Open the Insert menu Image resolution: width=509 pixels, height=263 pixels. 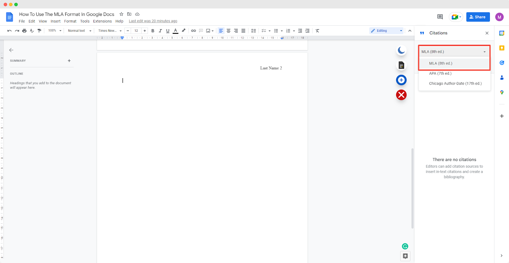pos(56,21)
